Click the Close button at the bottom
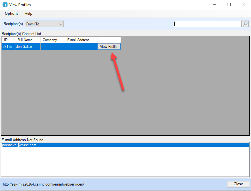The width and height of the screenshot is (251, 191). 238,184
